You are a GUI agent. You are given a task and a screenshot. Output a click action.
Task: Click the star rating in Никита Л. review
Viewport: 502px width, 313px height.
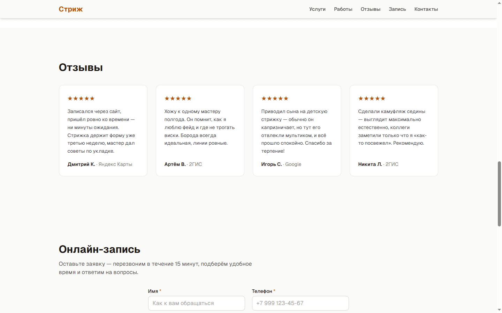coord(372,98)
